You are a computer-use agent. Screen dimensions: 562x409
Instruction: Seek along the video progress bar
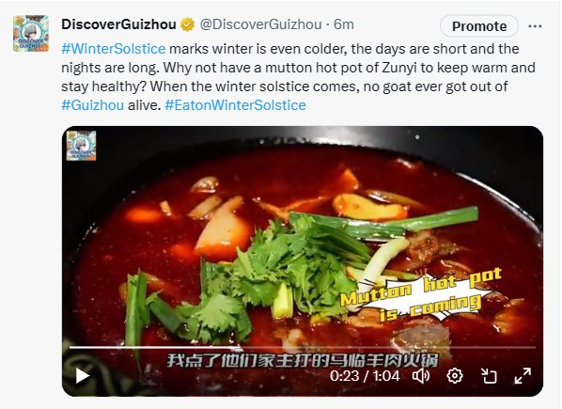(x=303, y=347)
